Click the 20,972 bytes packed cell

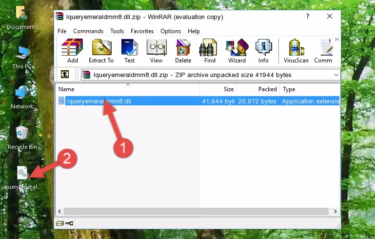coord(257,101)
